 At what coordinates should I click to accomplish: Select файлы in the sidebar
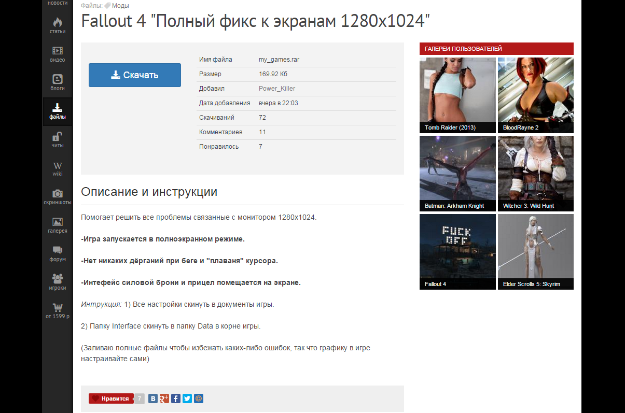(58, 111)
